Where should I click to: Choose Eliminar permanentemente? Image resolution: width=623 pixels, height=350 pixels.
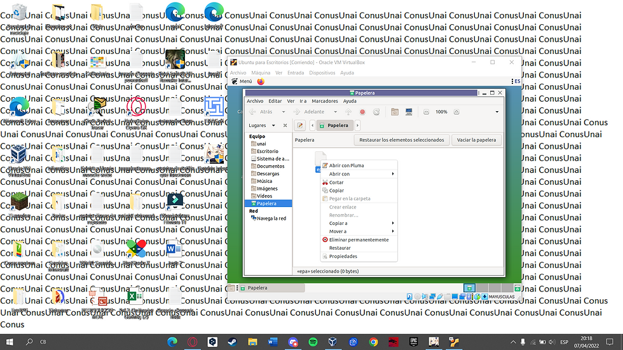click(x=359, y=239)
